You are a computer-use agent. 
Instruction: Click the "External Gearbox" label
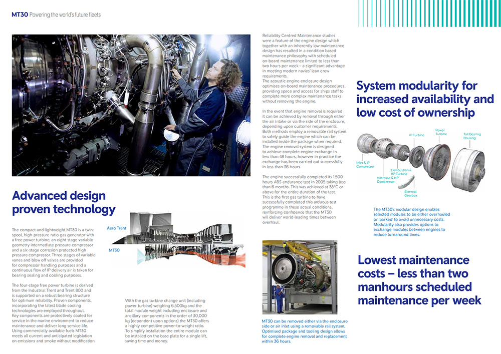pyautogui.click(x=411, y=193)
